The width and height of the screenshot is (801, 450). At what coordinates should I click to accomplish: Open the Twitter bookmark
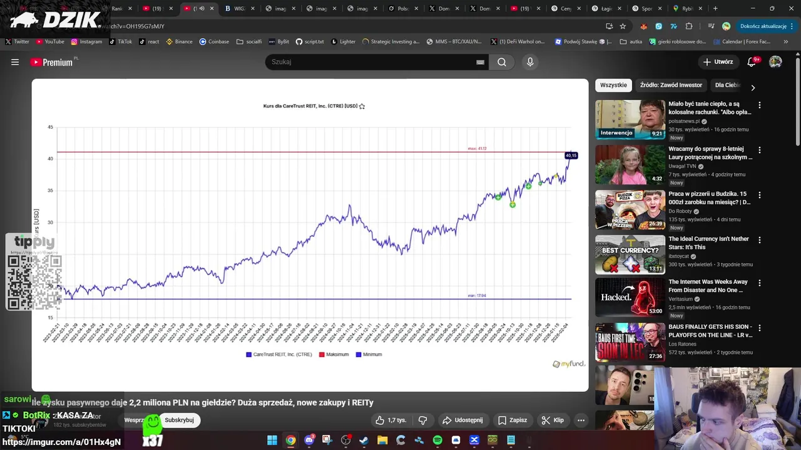point(17,42)
